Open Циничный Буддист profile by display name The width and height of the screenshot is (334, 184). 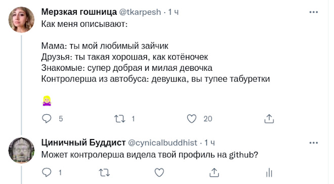coord(83,143)
